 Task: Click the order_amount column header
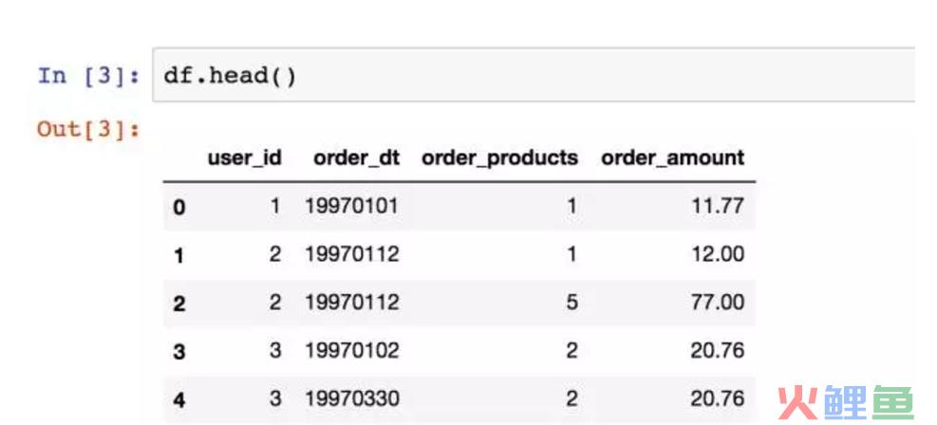click(673, 158)
